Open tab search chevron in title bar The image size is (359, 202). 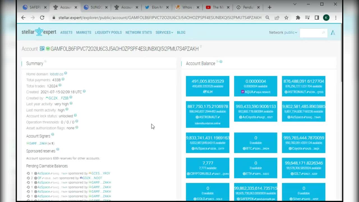(x=295, y=4)
